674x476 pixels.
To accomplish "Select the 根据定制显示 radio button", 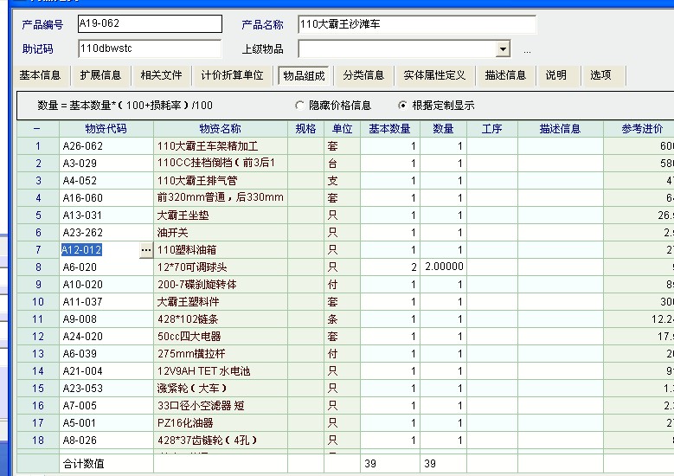I will pyautogui.click(x=403, y=106).
